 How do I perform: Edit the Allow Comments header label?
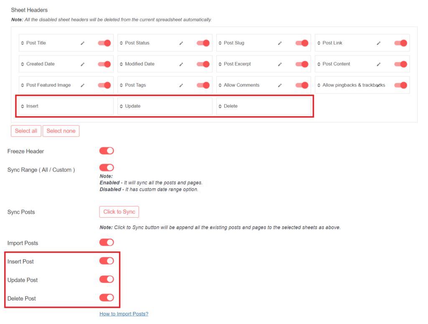pos(280,85)
